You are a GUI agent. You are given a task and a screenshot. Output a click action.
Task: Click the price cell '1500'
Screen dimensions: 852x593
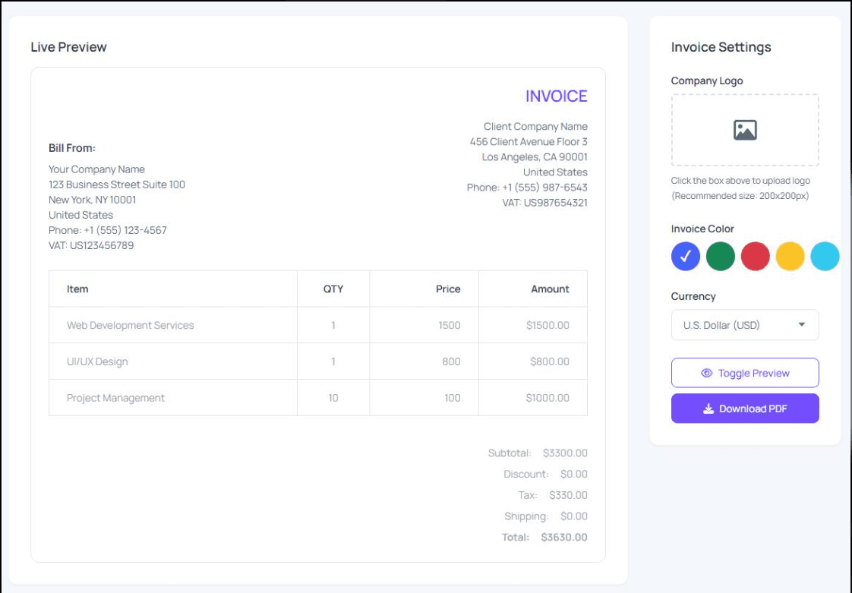tap(450, 325)
